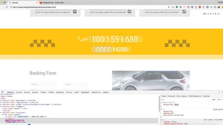Select the Styles sidebar tab
The height and width of the screenshot is (125, 223).
click(164, 96)
